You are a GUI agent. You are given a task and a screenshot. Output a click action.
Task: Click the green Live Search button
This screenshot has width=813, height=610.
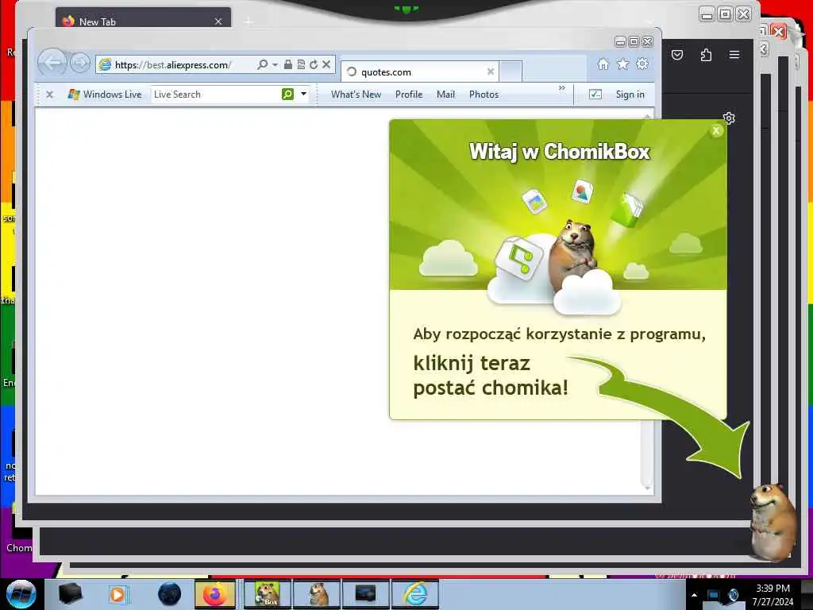(287, 94)
